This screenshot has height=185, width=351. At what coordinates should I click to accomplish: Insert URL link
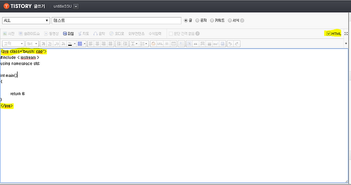160,44
